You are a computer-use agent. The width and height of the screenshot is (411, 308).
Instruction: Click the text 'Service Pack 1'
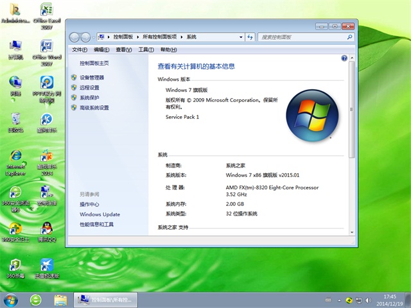(182, 117)
